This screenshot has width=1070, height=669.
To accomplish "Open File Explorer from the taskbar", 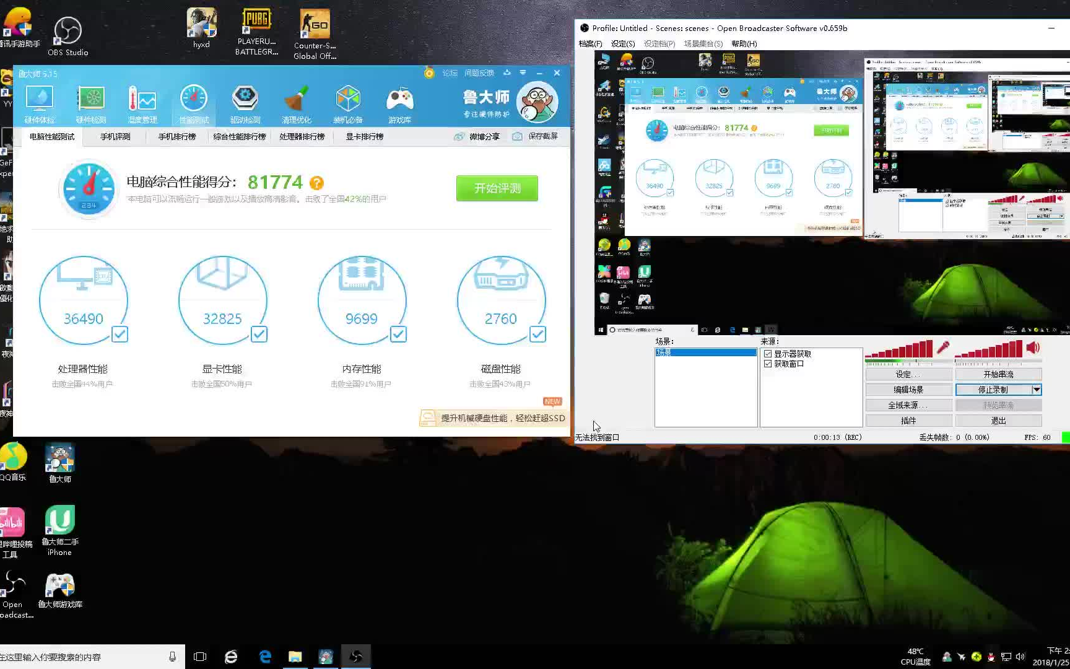I will tap(295, 657).
